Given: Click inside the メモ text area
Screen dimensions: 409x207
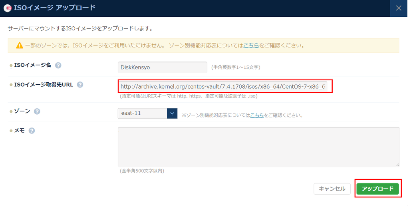Looking at the screenshot, I should tap(258, 147).
